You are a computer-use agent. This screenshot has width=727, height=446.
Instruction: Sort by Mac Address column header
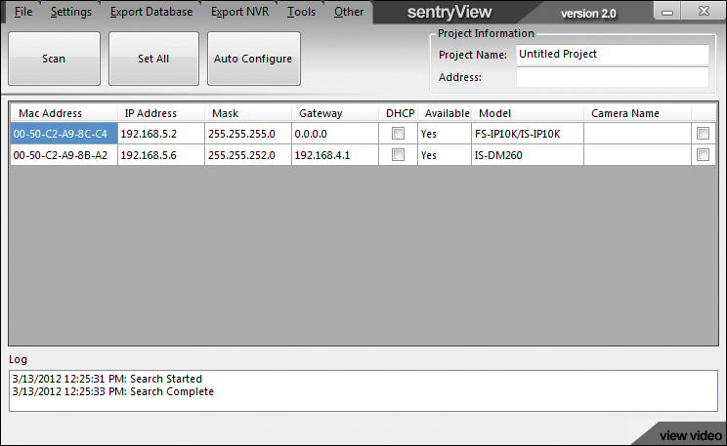(x=64, y=113)
